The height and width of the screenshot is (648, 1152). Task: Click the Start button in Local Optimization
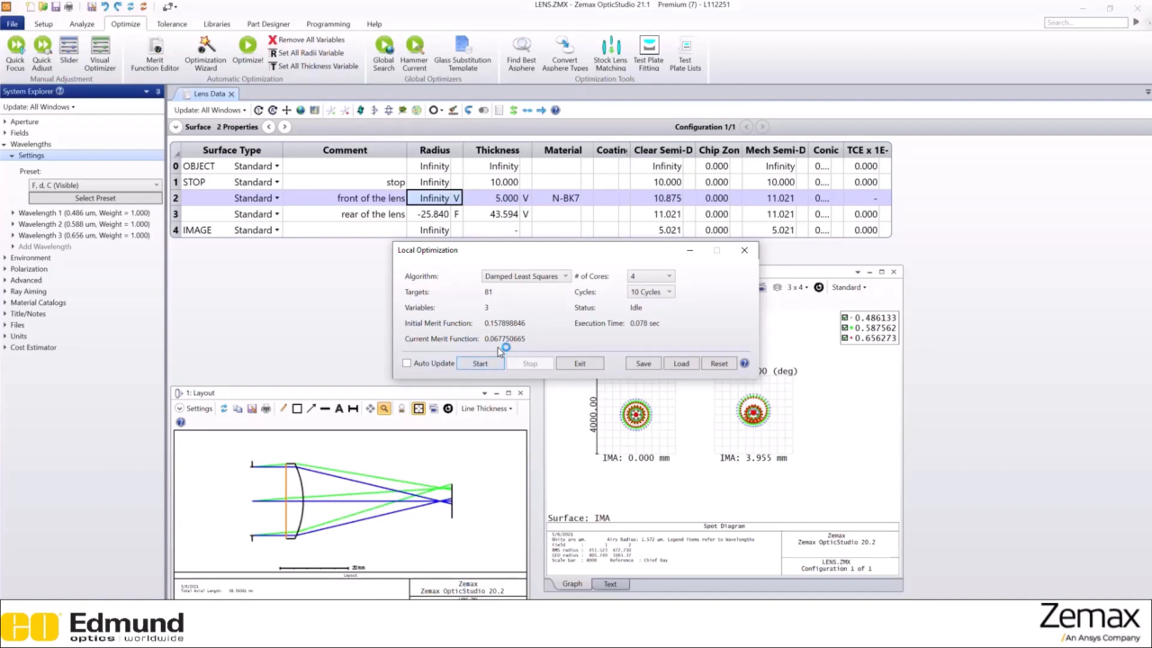pos(480,364)
